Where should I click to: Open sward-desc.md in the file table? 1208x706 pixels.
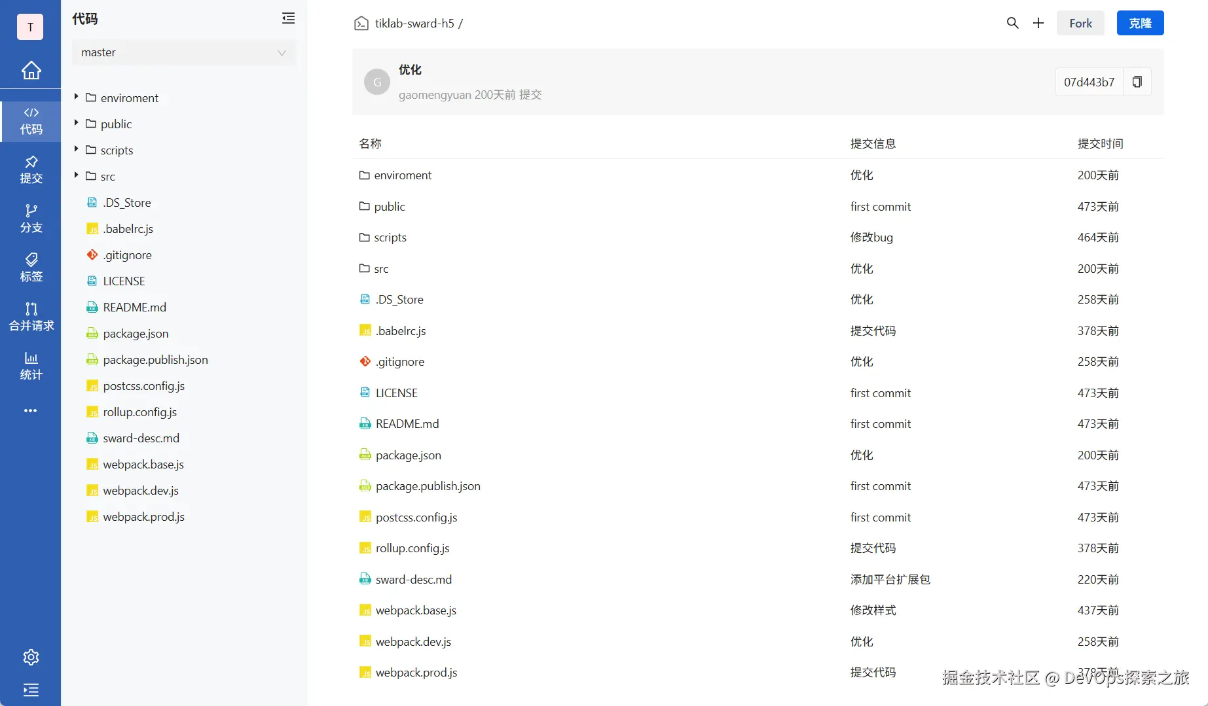pyautogui.click(x=414, y=580)
